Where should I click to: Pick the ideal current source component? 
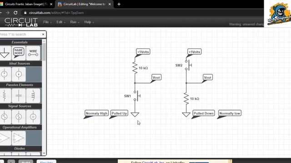point(19,74)
